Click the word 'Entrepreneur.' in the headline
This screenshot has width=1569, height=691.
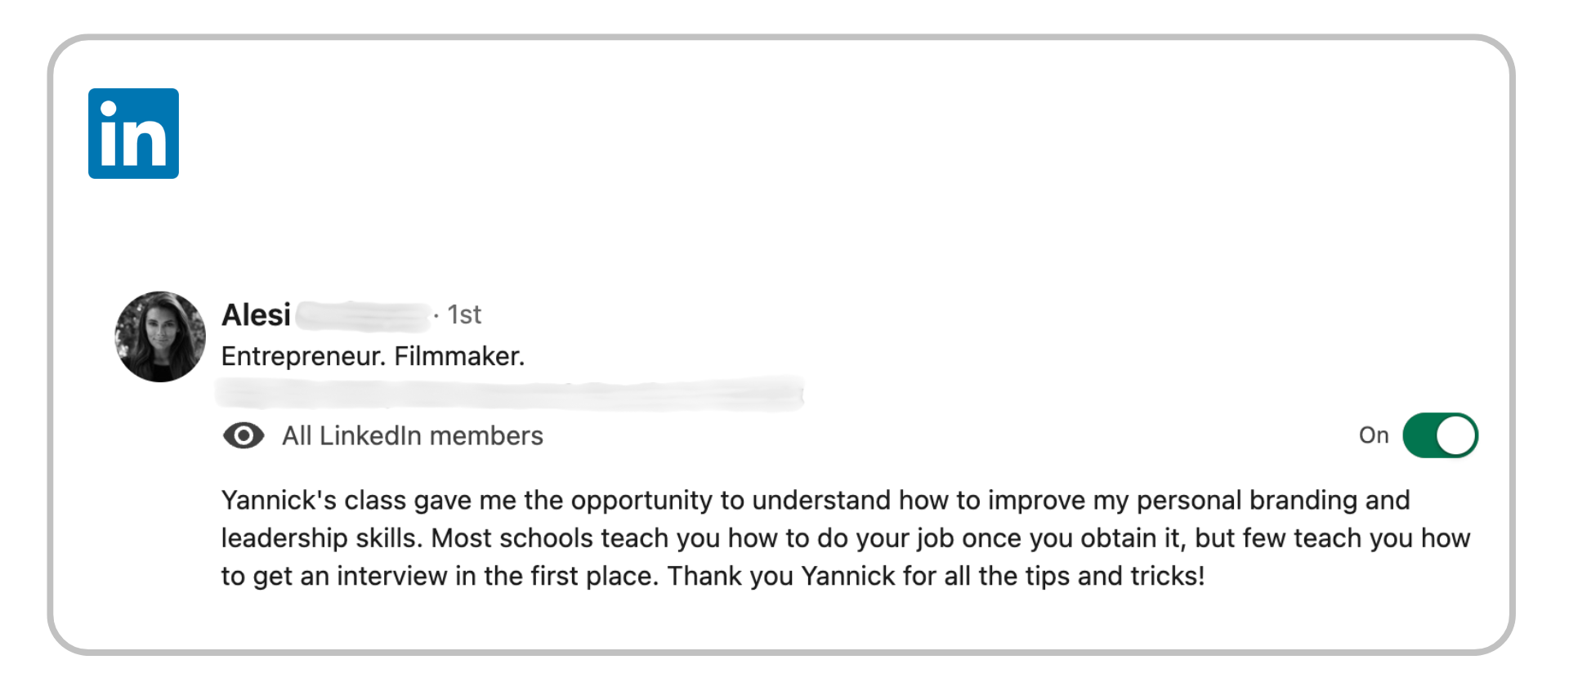[303, 356]
